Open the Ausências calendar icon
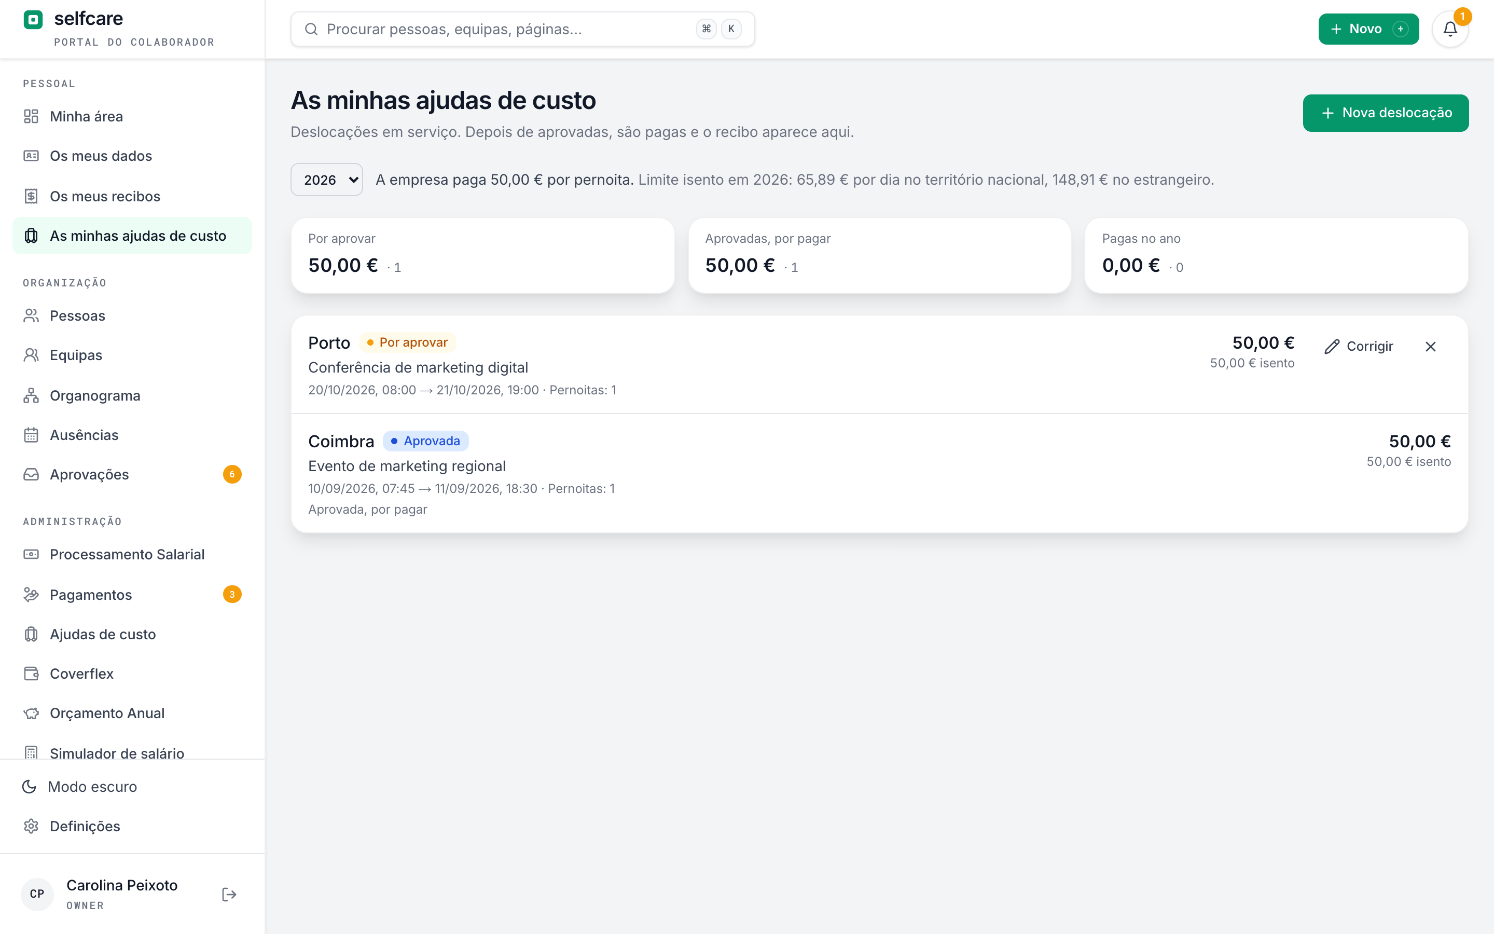The image size is (1494, 934). [31, 435]
